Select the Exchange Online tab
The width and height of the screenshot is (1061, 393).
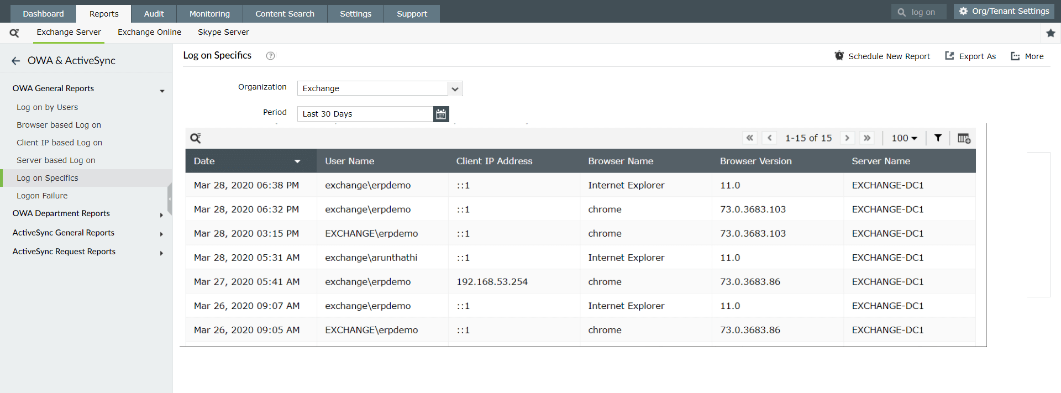149,32
